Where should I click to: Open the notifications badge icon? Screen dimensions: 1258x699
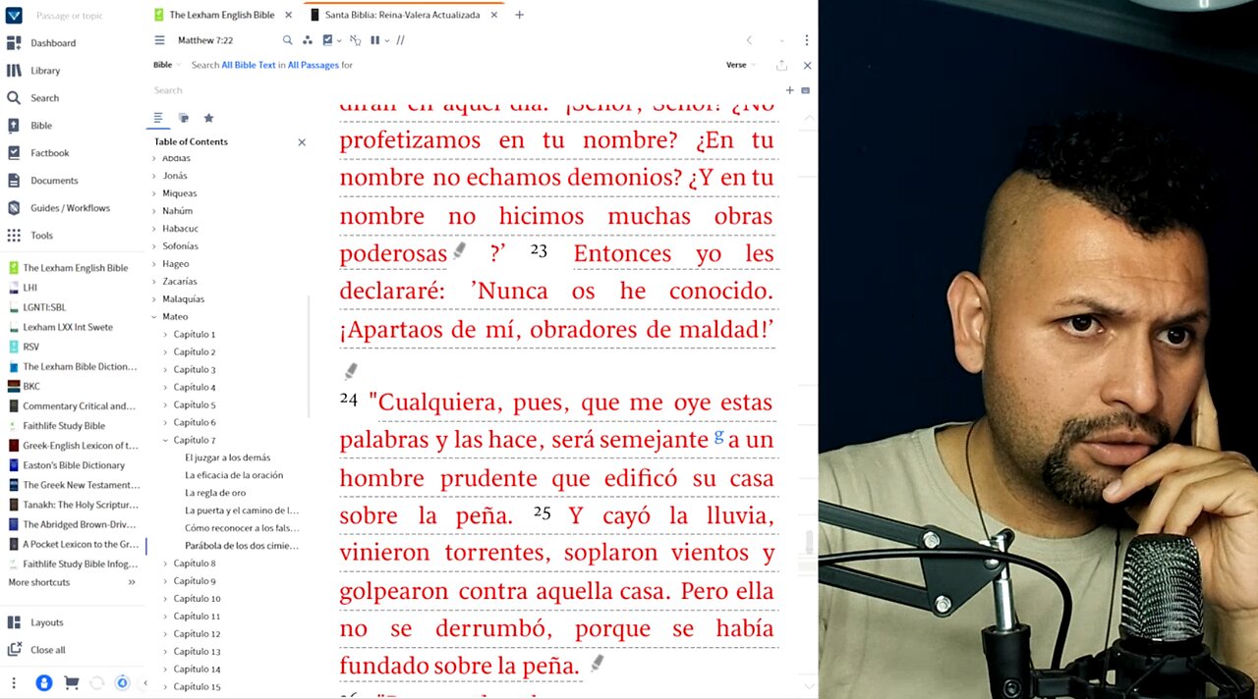point(122,682)
